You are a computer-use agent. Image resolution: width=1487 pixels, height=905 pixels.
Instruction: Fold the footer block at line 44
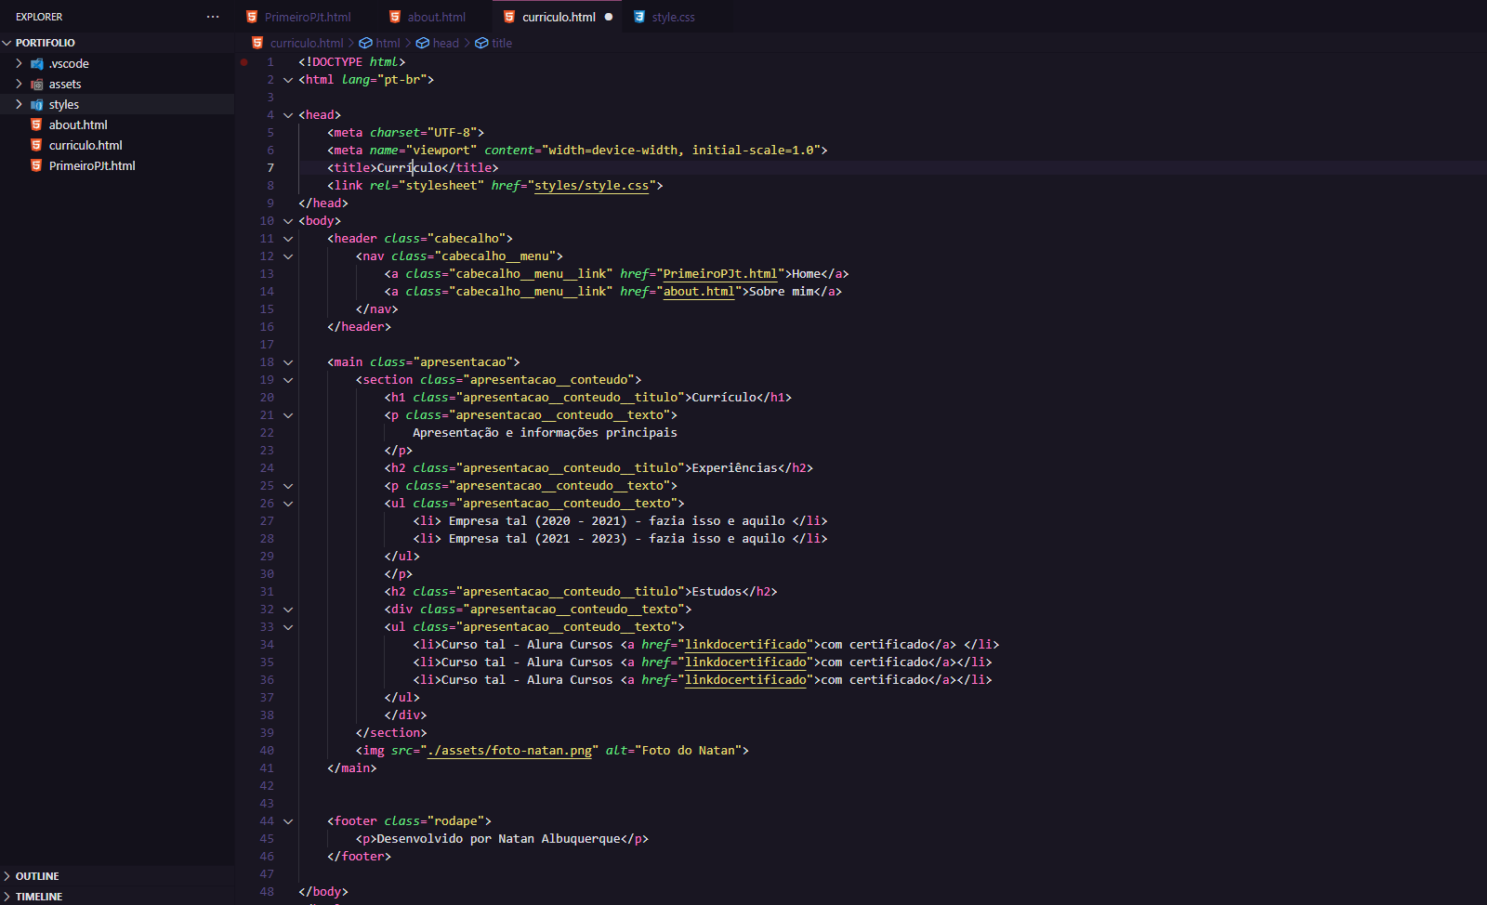pyautogui.click(x=288, y=821)
